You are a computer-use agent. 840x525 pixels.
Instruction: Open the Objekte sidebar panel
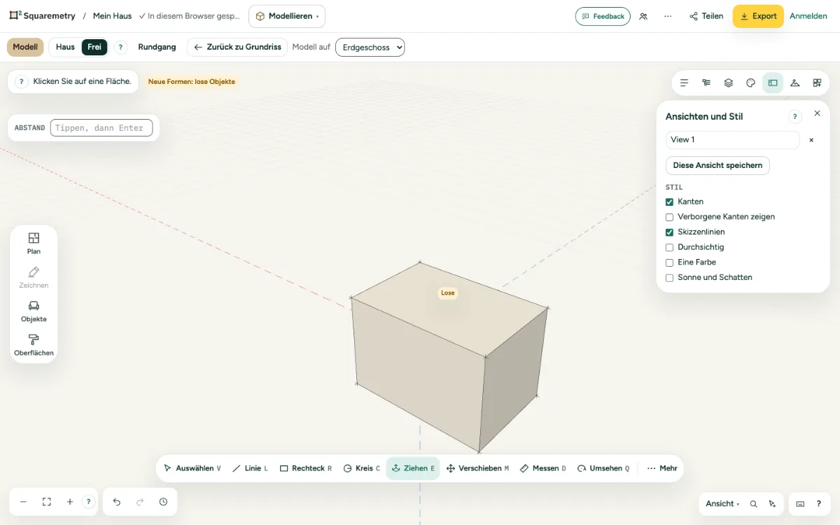[34, 311]
